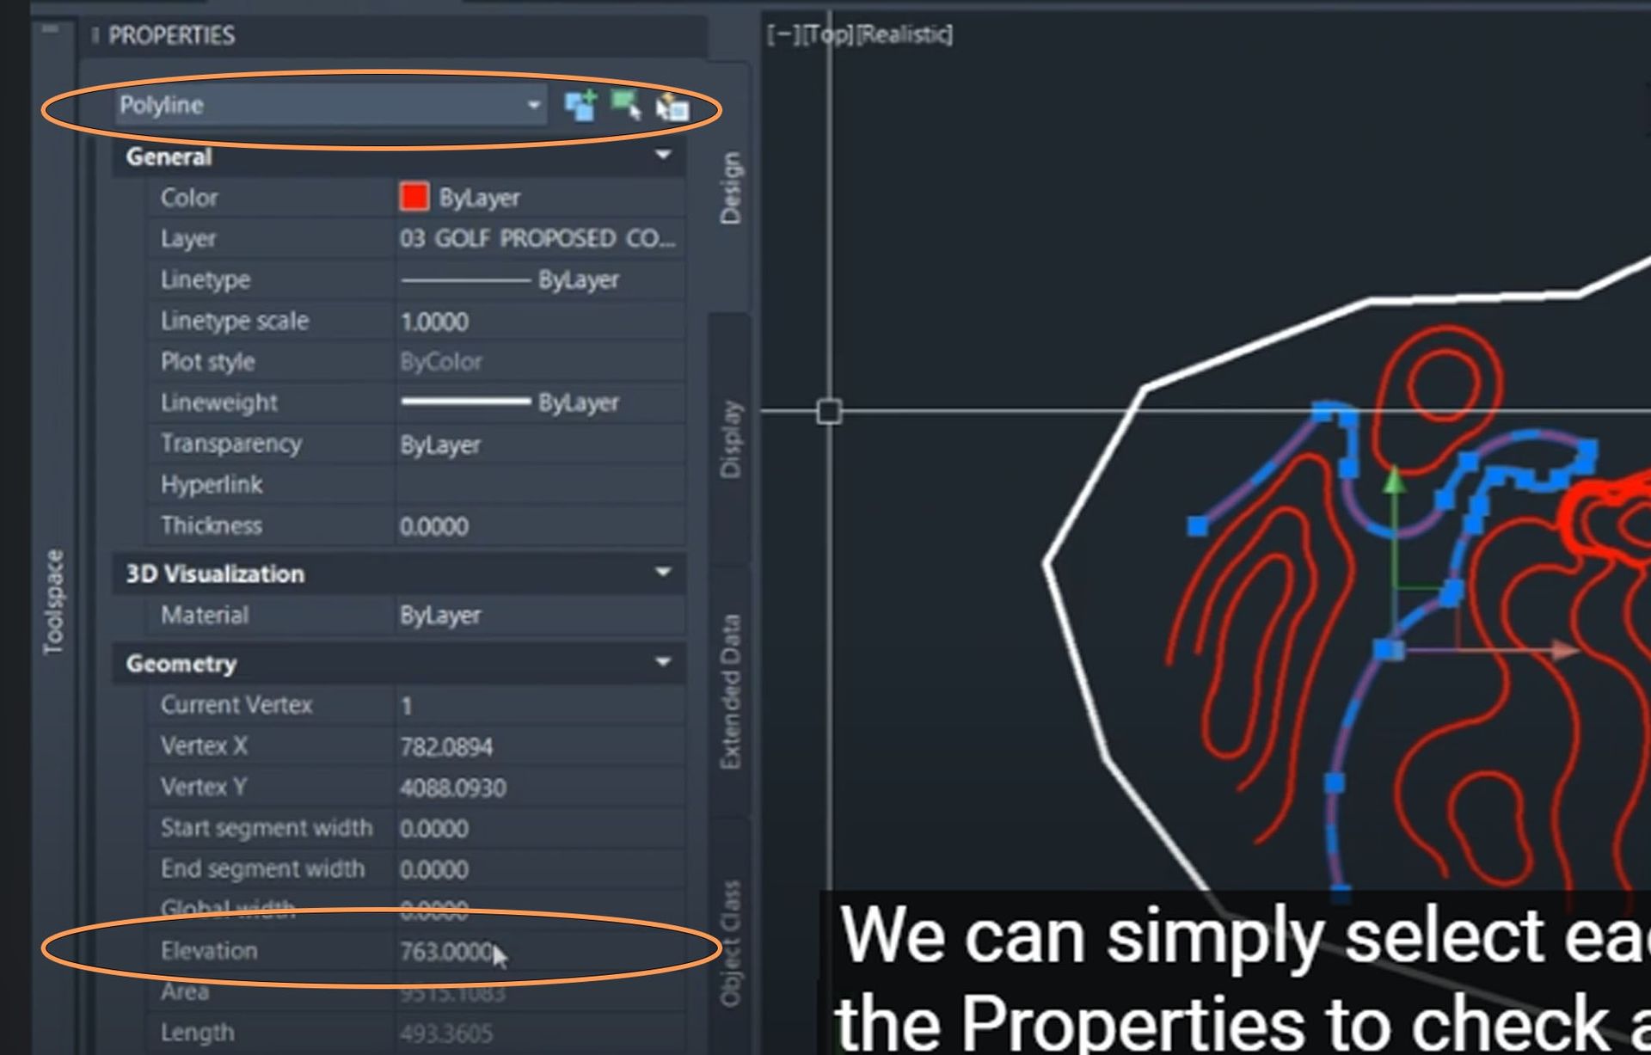Click the Elevation property label
Image resolution: width=1651 pixels, height=1055 pixels.
click(209, 951)
